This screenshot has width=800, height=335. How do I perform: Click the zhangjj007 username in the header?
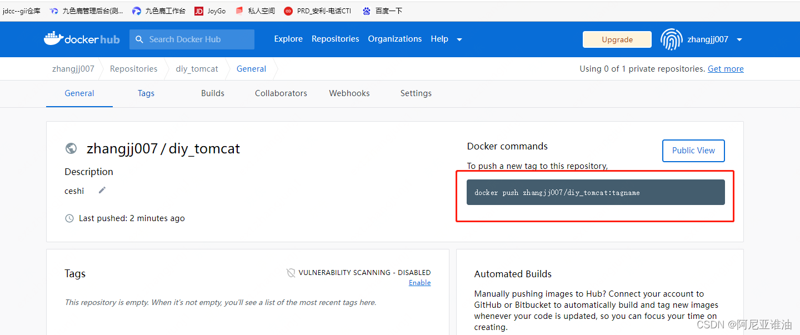[x=708, y=39]
